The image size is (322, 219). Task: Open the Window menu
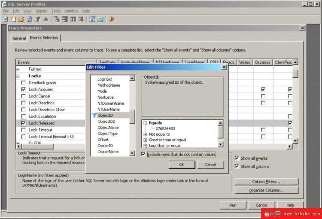pos(71,11)
